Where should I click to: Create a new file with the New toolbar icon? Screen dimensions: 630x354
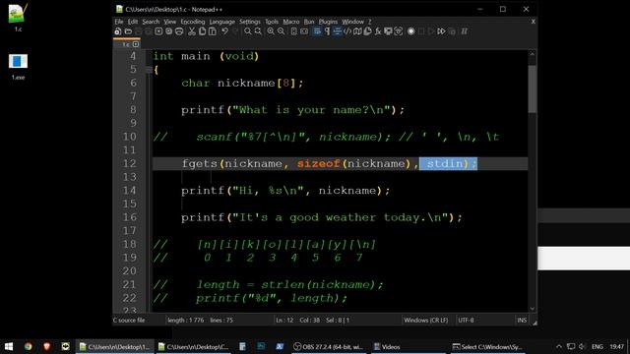118,31
